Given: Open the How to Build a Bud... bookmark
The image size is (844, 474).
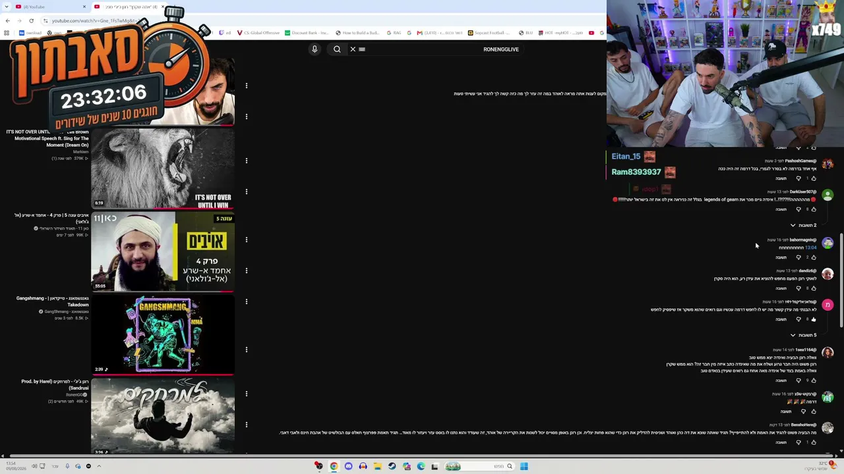Looking at the screenshot, I should [357, 33].
